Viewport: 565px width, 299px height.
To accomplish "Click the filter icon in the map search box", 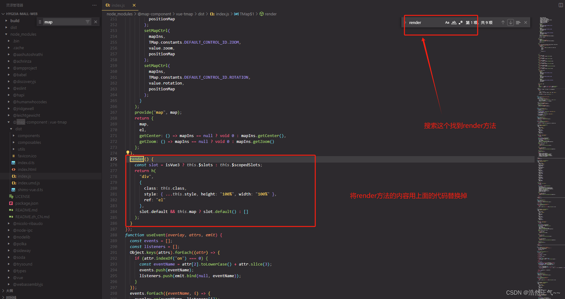I will (88, 22).
